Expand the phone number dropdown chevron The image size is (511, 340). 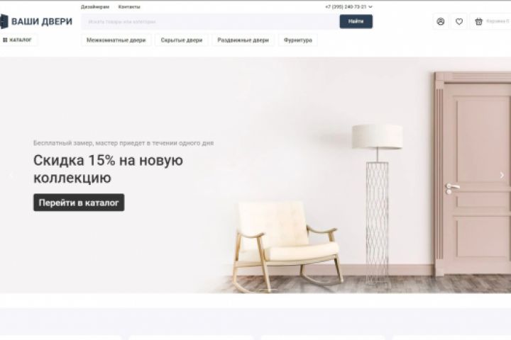(x=370, y=7)
